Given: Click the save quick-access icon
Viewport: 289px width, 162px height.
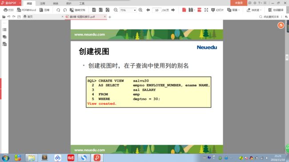Looking at the screenshot, I should pos(19,17).
